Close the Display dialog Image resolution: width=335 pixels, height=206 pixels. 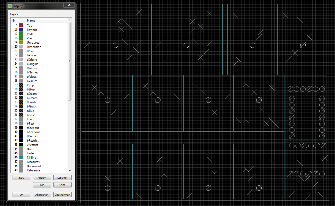[69, 5]
